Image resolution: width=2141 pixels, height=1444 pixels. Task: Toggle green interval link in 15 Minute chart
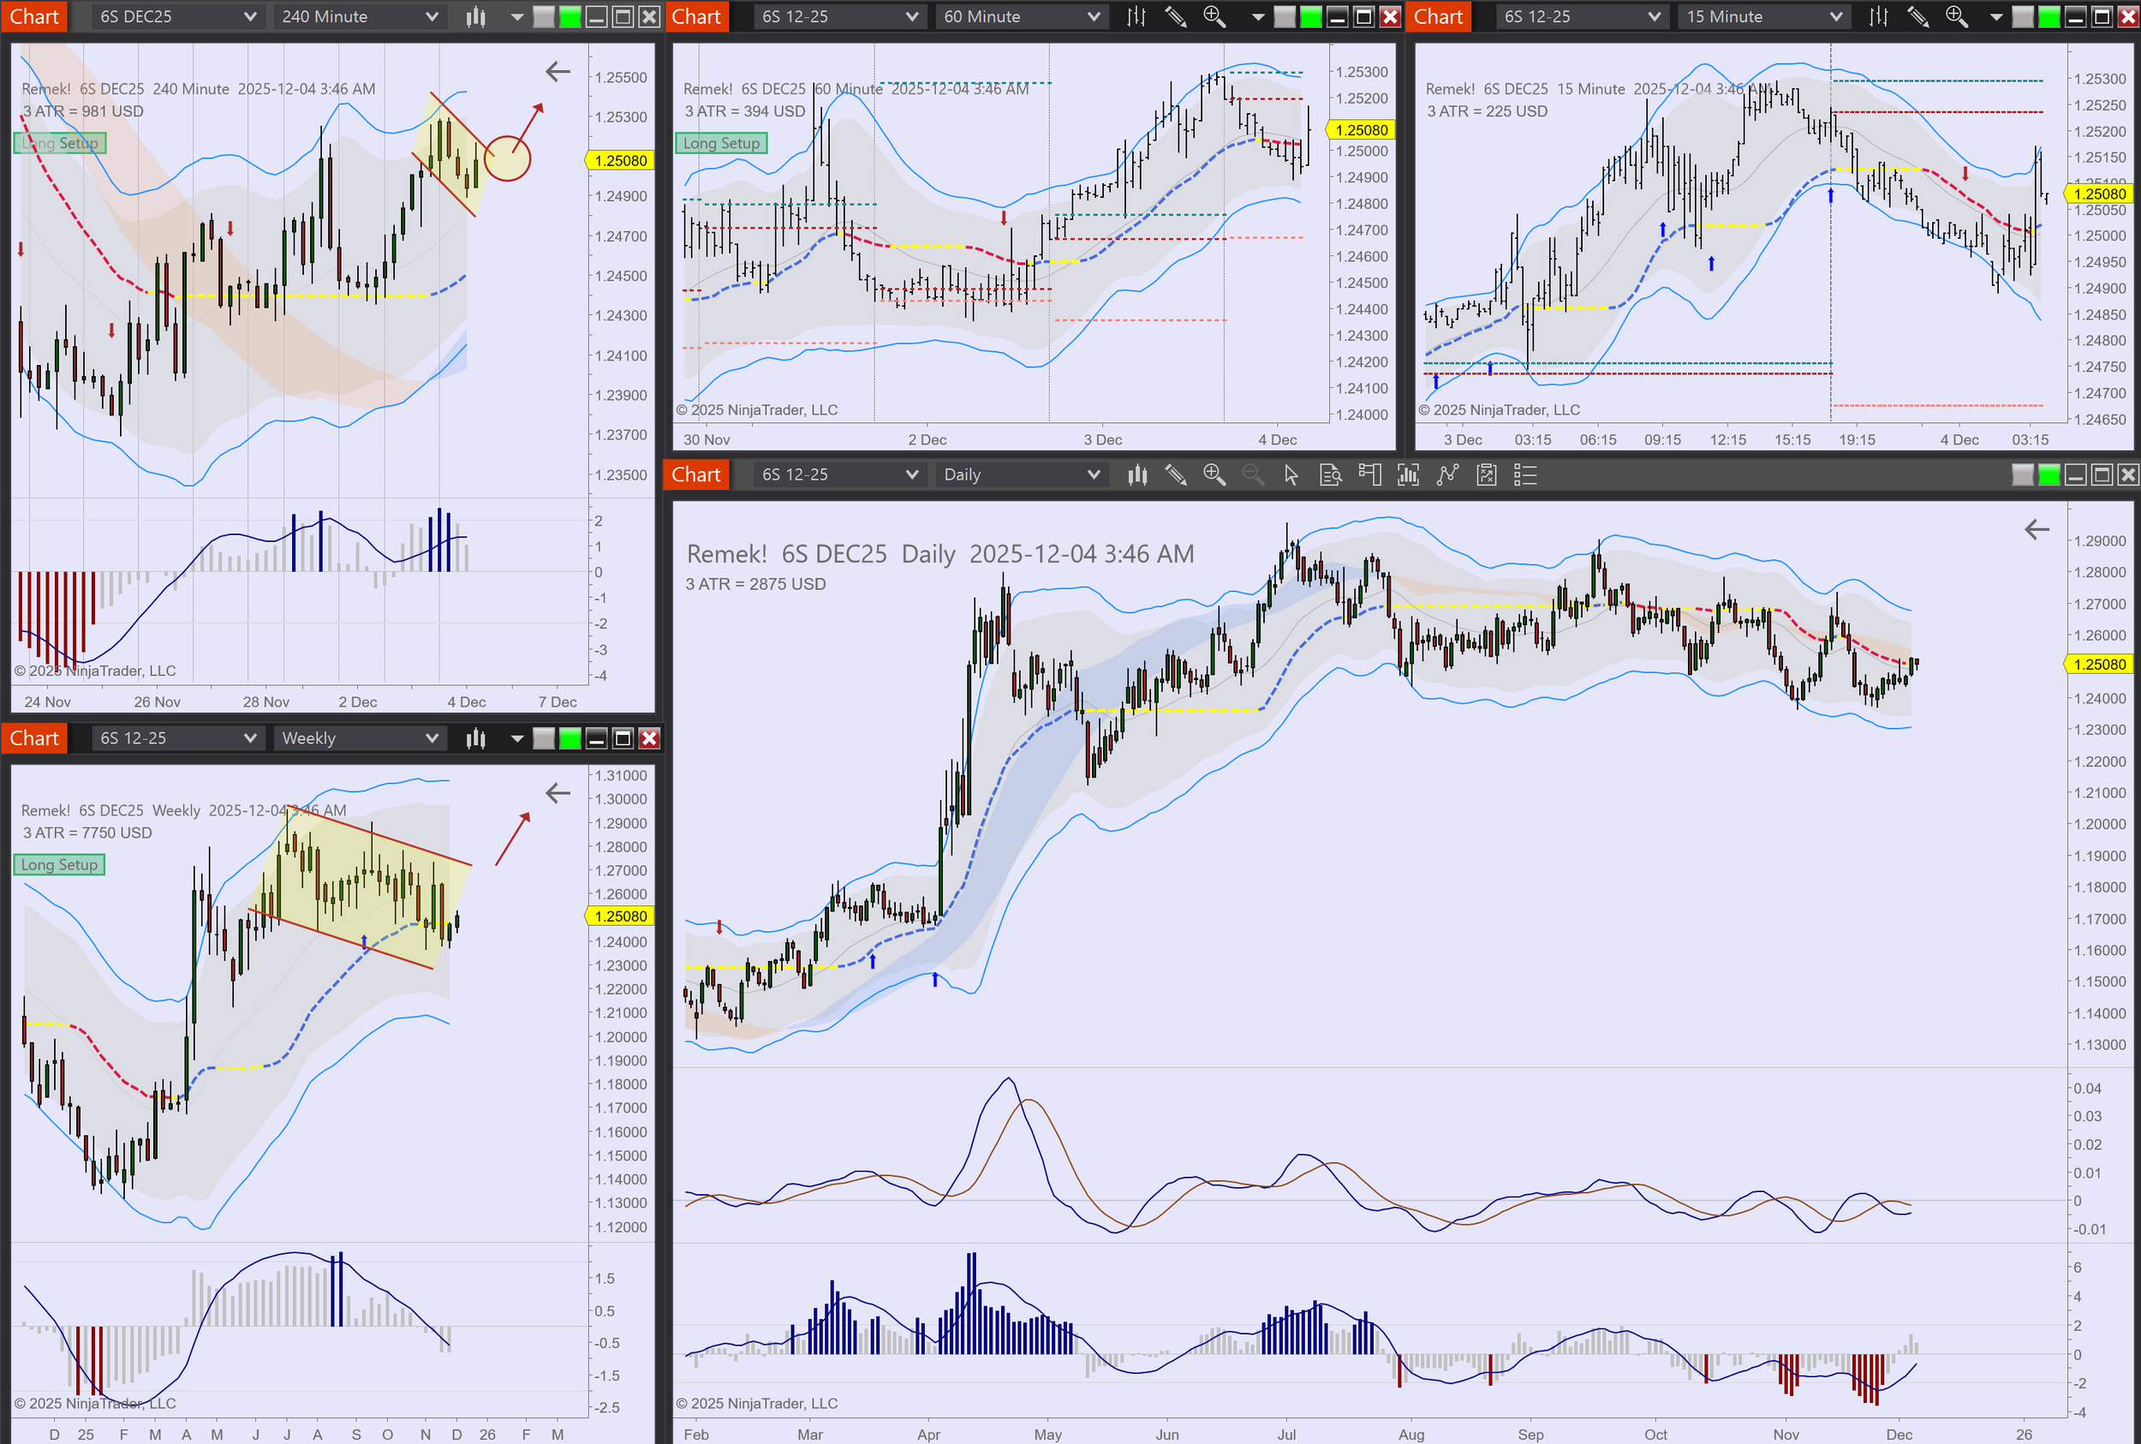click(x=2049, y=16)
